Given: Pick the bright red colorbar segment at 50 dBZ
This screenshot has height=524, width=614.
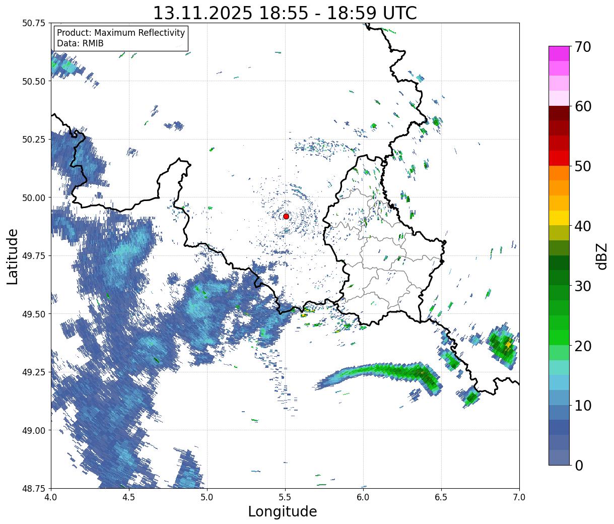Looking at the screenshot, I should point(559,158).
